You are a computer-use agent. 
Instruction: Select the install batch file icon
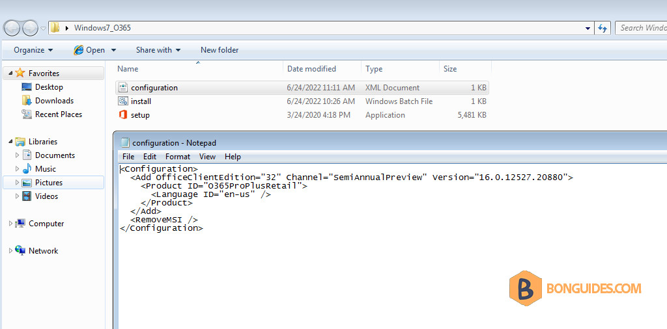(123, 101)
